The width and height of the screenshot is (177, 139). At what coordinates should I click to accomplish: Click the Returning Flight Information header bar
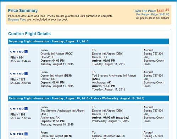tap(89, 98)
